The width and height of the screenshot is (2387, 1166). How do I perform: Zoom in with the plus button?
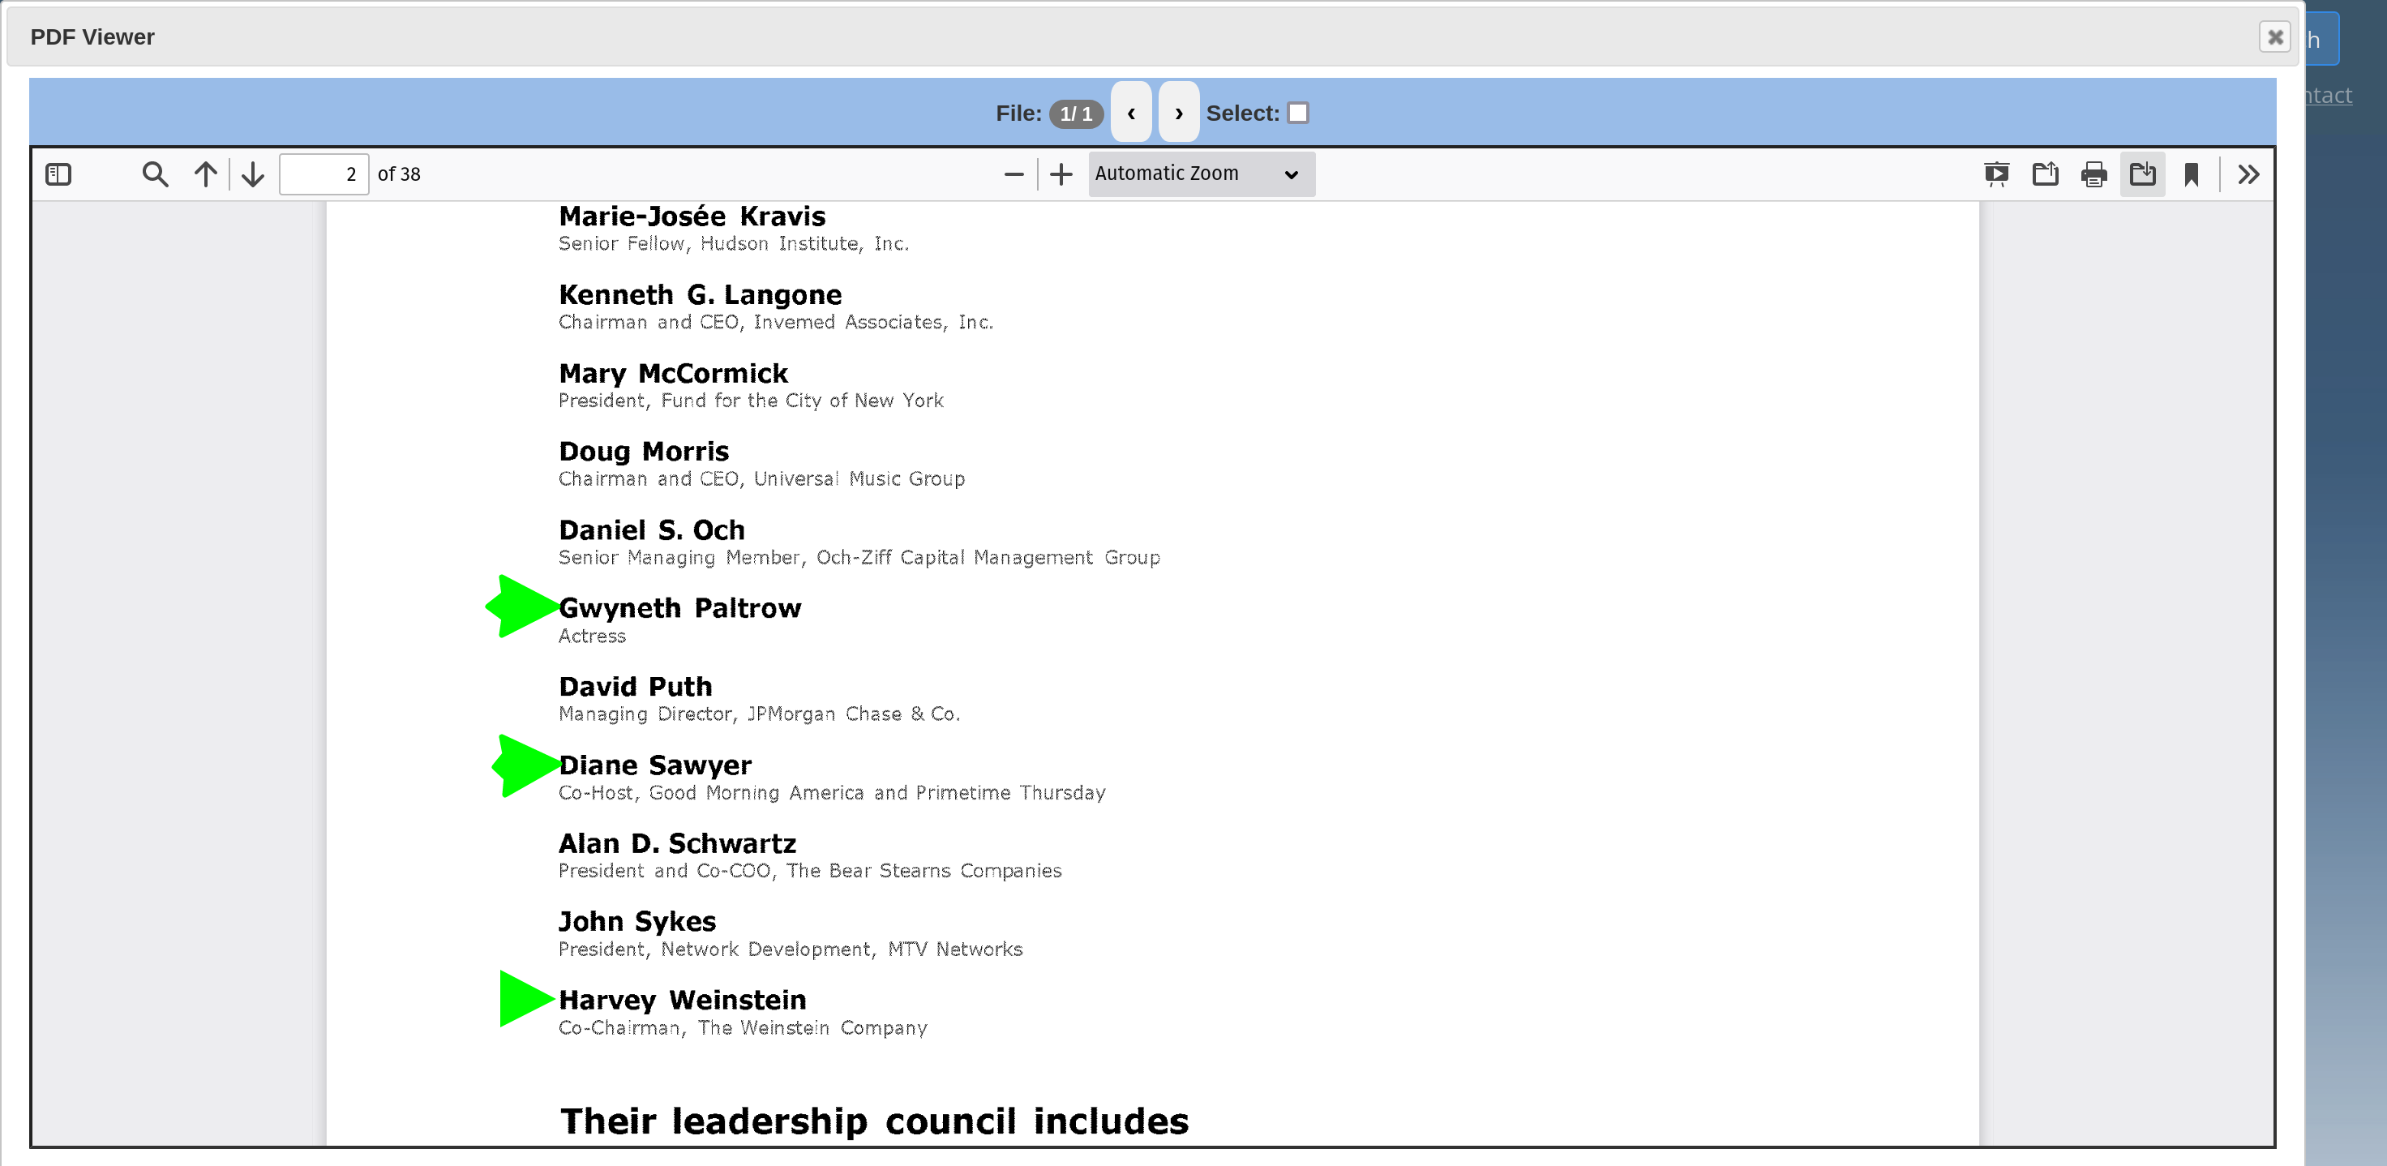tap(1061, 174)
